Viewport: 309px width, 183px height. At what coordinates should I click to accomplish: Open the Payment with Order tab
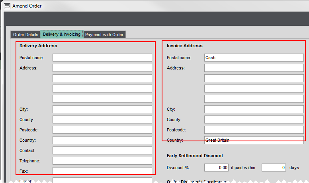click(x=104, y=35)
